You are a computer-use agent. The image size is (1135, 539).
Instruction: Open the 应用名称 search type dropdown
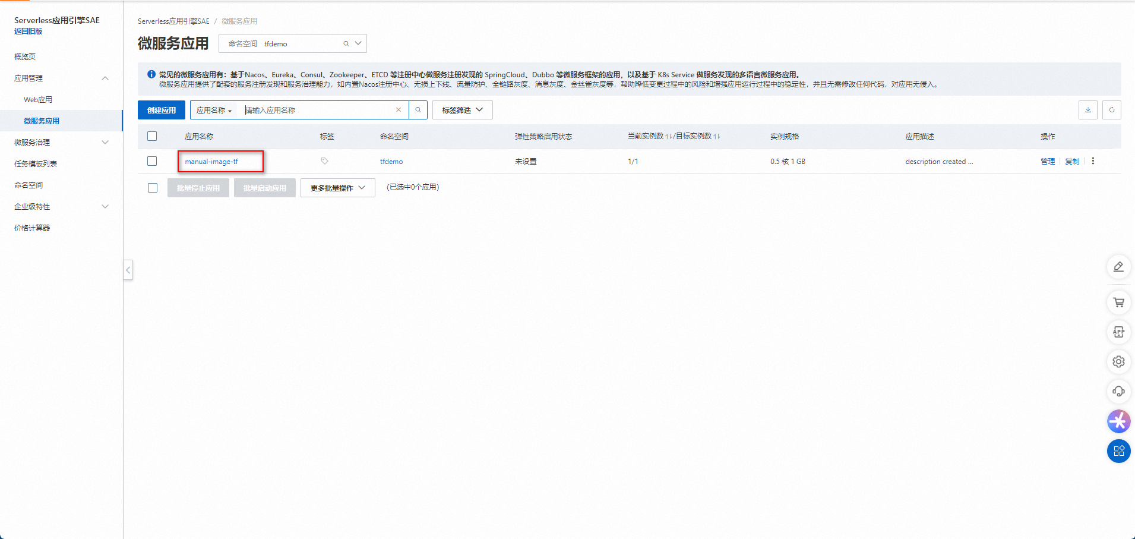pyautogui.click(x=214, y=110)
